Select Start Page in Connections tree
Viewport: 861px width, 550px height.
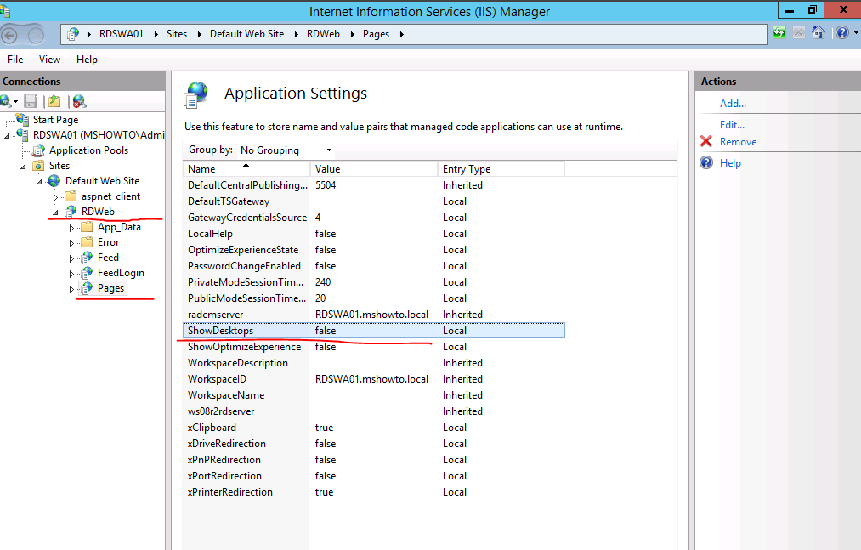[x=55, y=120]
